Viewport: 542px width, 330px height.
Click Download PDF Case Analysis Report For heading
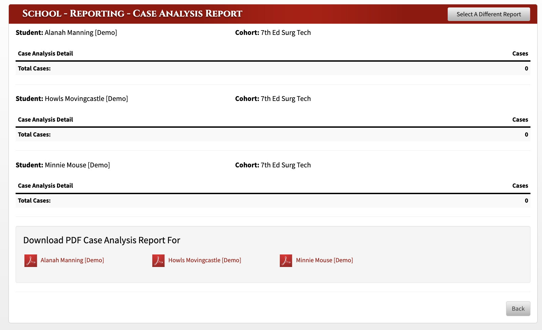pyautogui.click(x=102, y=240)
